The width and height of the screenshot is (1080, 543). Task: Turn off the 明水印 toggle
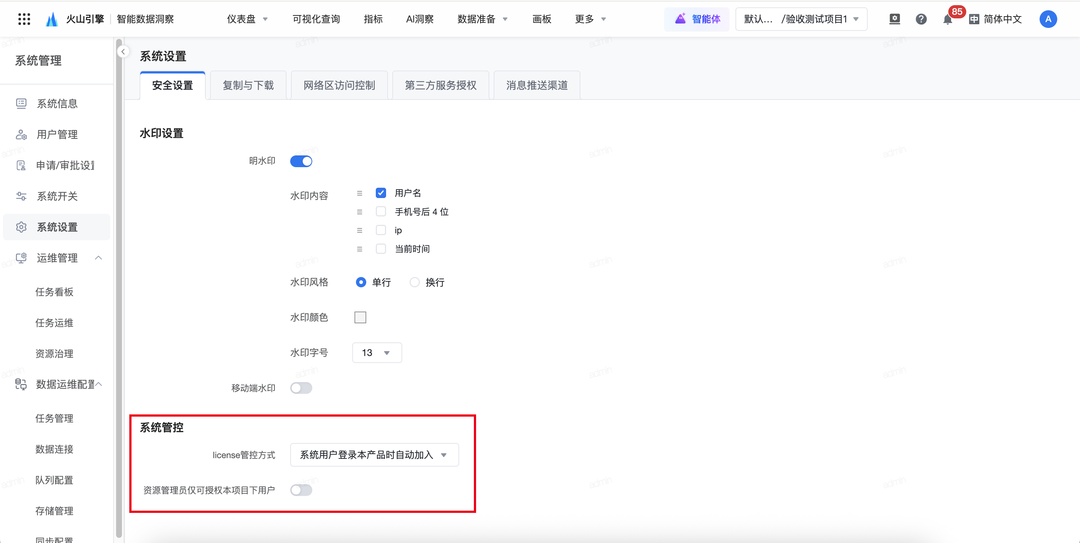point(301,161)
